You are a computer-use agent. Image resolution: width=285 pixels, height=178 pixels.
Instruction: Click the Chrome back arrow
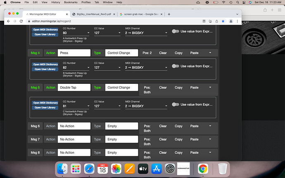coord(8,21)
